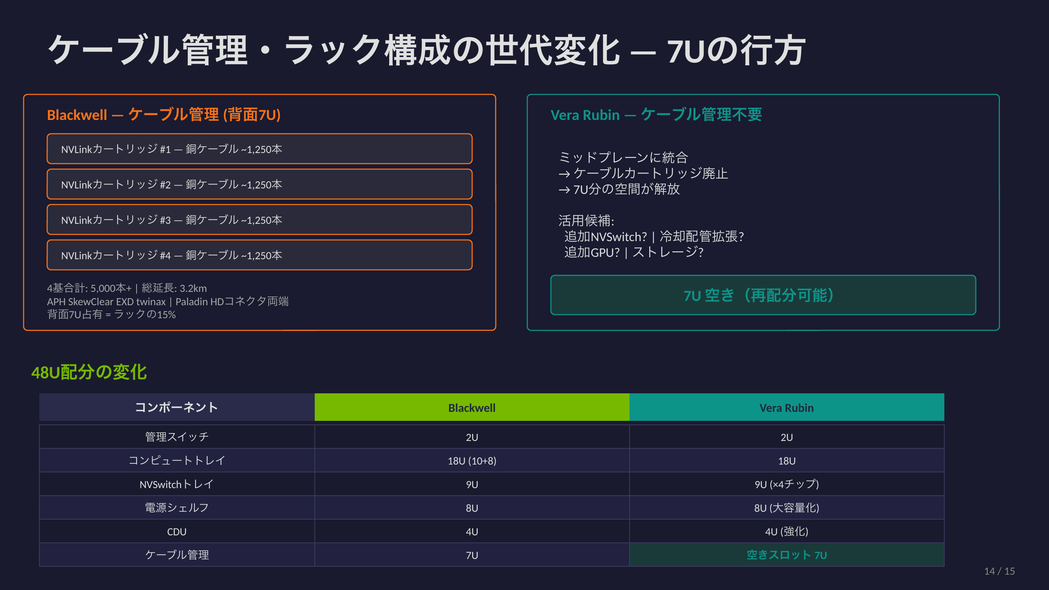This screenshot has width=1049, height=590.
Task: Click the 空きスロット 7U table cell
Action: coord(786,555)
